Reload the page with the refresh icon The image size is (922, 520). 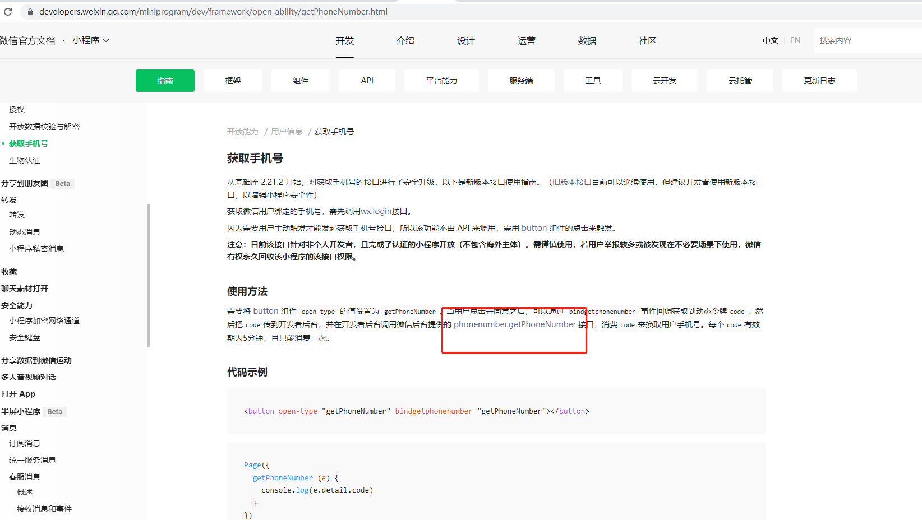8,11
